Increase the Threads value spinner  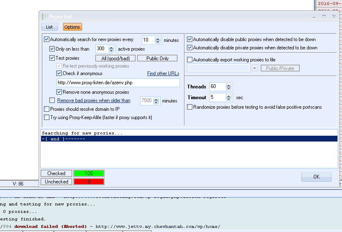tap(229, 85)
